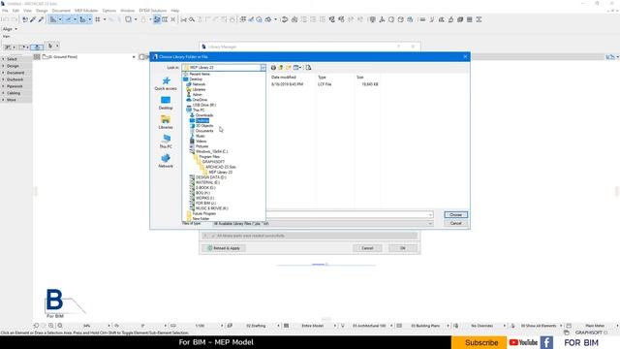Toggle the highlighted guide lines toolbar button
This screenshot has width=620, height=349.
click(53, 19)
